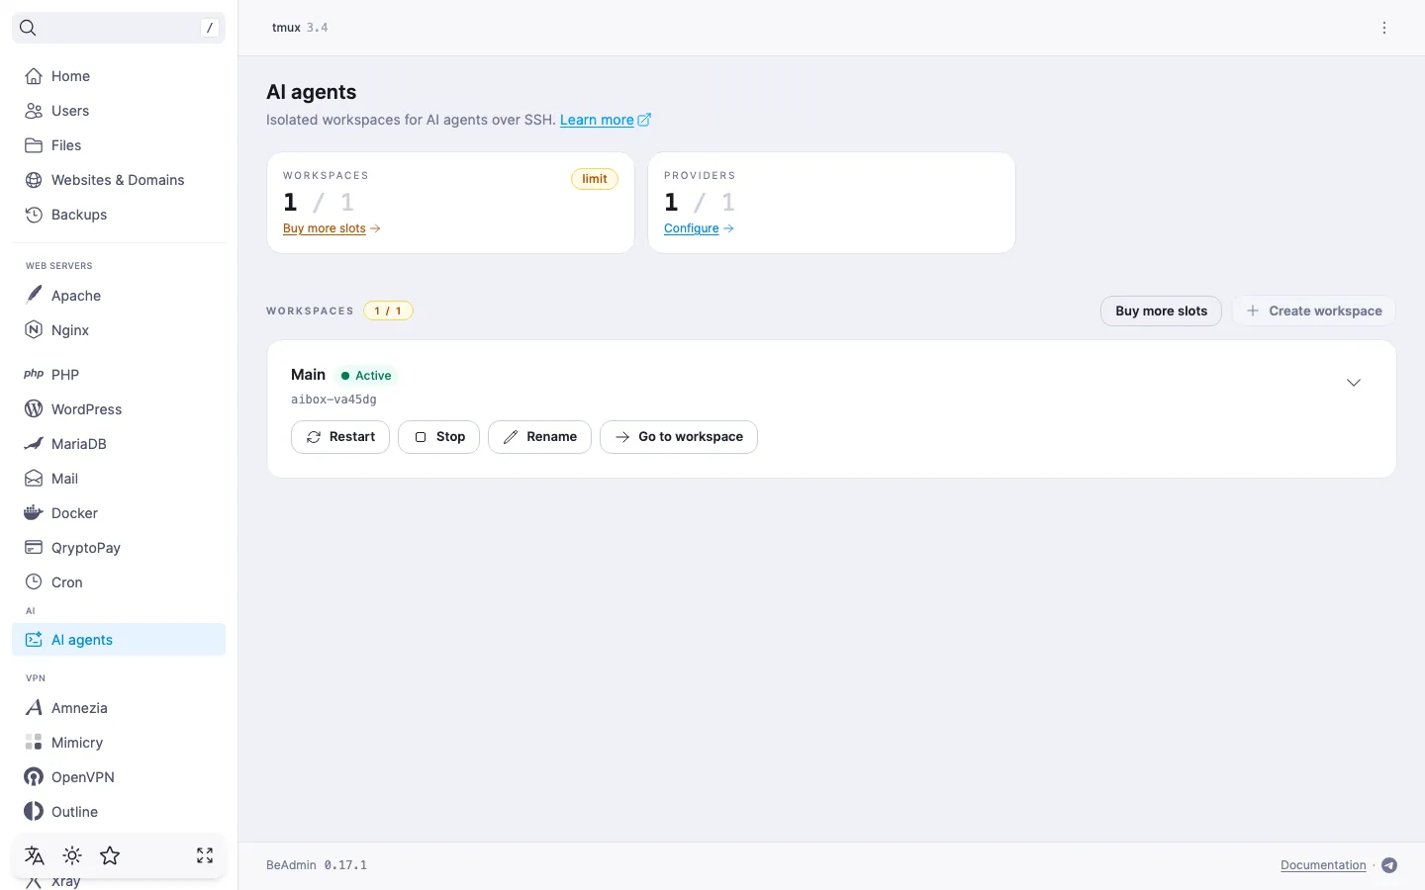Open the language translation switcher
The height and width of the screenshot is (890, 1425).
(35, 855)
